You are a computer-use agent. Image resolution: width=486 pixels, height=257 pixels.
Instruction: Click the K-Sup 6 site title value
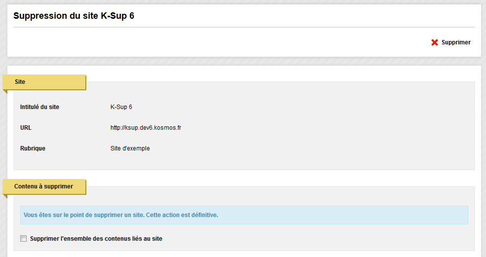pyautogui.click(x=121, y=107)
